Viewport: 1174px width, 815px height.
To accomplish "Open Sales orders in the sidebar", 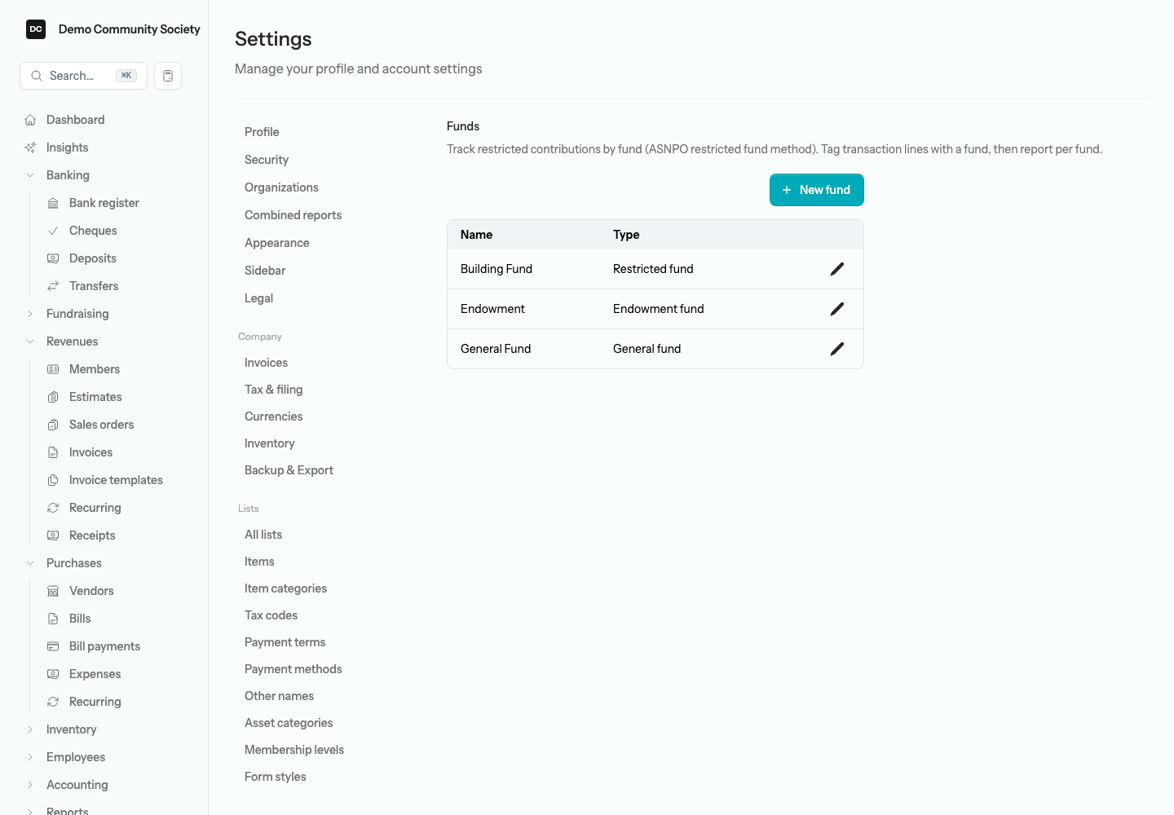I will coord(102,425).
